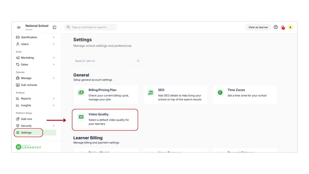The width and height of the screenshot is (309, 174).
Task: Click the Marketing megaphone icon
Action: tap(18, 58)
